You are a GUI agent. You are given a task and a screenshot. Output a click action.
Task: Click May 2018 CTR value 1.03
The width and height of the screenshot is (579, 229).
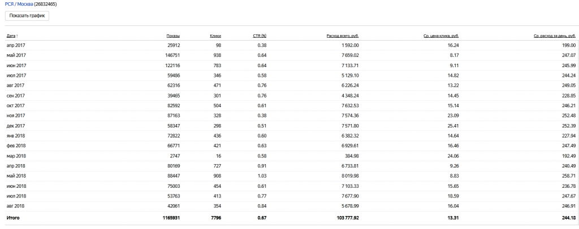point(262,176)
